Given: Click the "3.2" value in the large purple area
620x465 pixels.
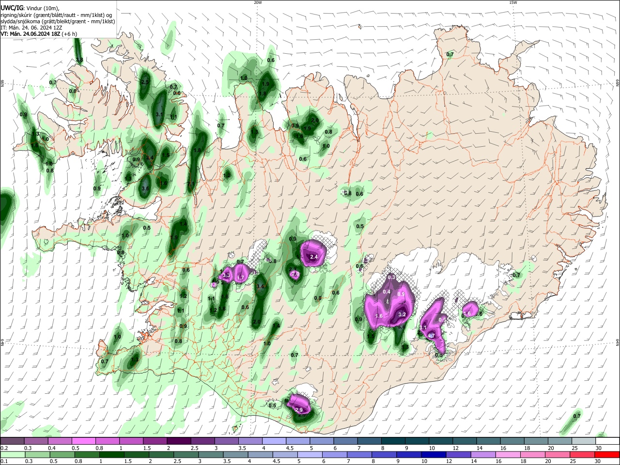Looking at the screenshot, I should pyautogui.click(x=402, y=314).
